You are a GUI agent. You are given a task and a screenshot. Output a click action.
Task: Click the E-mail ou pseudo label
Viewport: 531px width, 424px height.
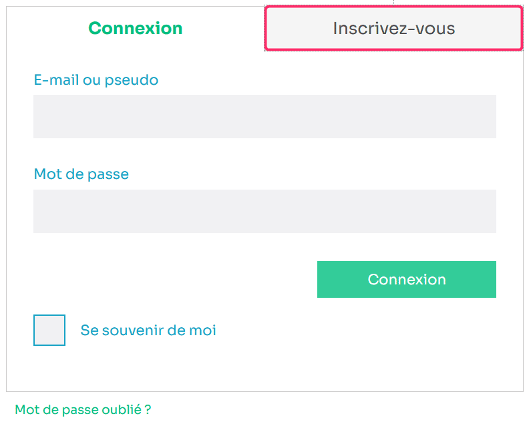click(96, 80)
